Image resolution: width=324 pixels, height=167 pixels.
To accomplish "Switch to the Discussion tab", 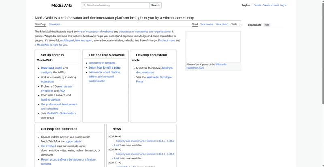I will pos(55,24).
